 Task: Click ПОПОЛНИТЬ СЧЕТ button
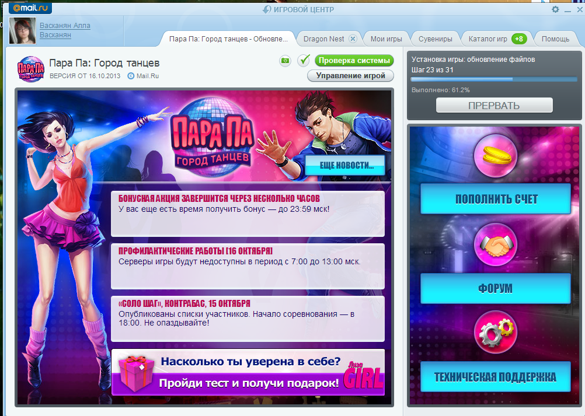pos(496,199)
